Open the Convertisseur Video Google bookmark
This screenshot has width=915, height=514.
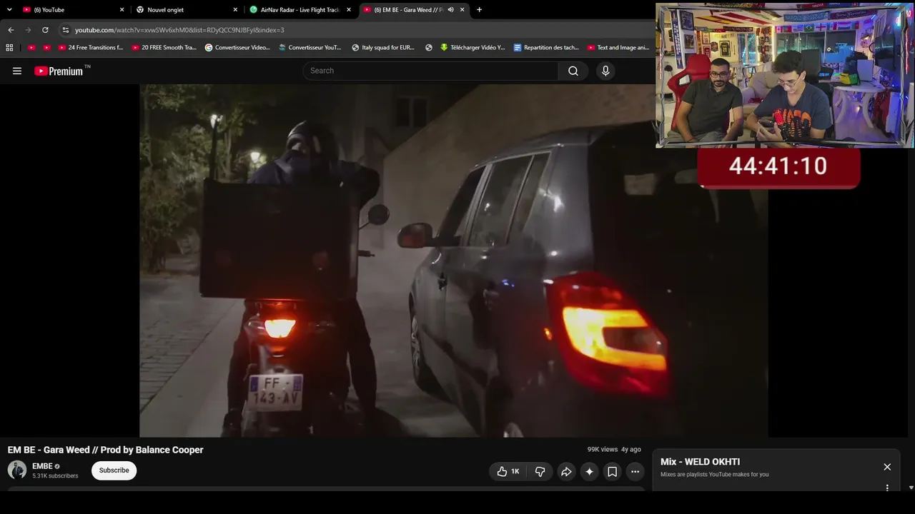(237, 48)
